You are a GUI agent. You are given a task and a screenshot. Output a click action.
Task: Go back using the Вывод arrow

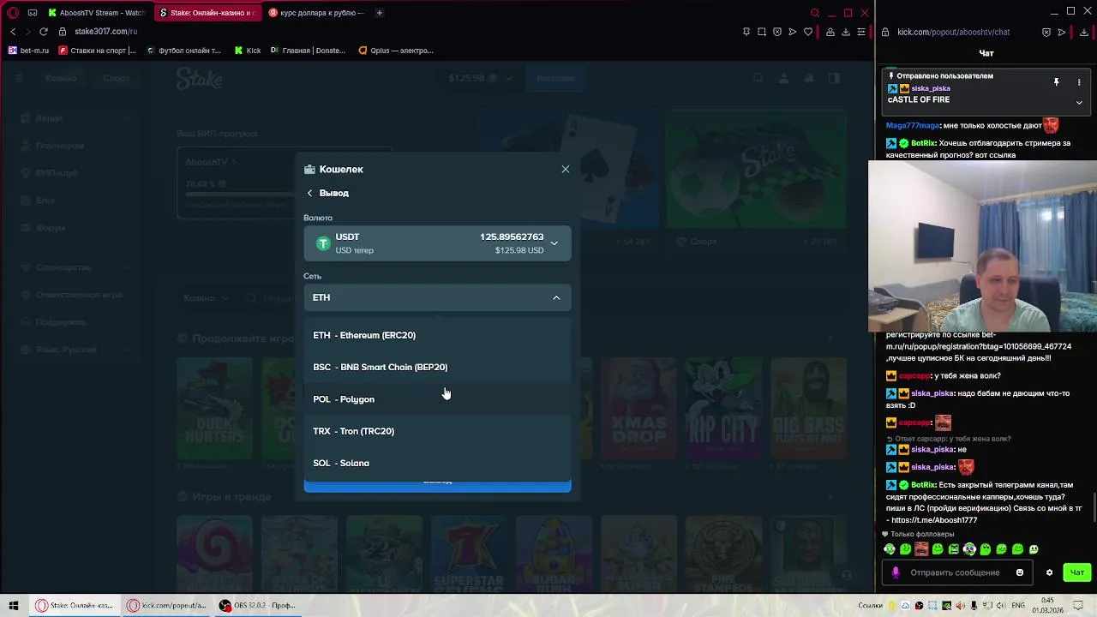(x=310, y=193)
